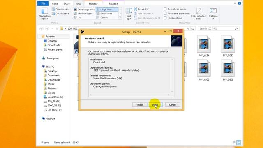Open Downloads under Favorites
This screenshot has width=263, height=148.
[54, 45]
